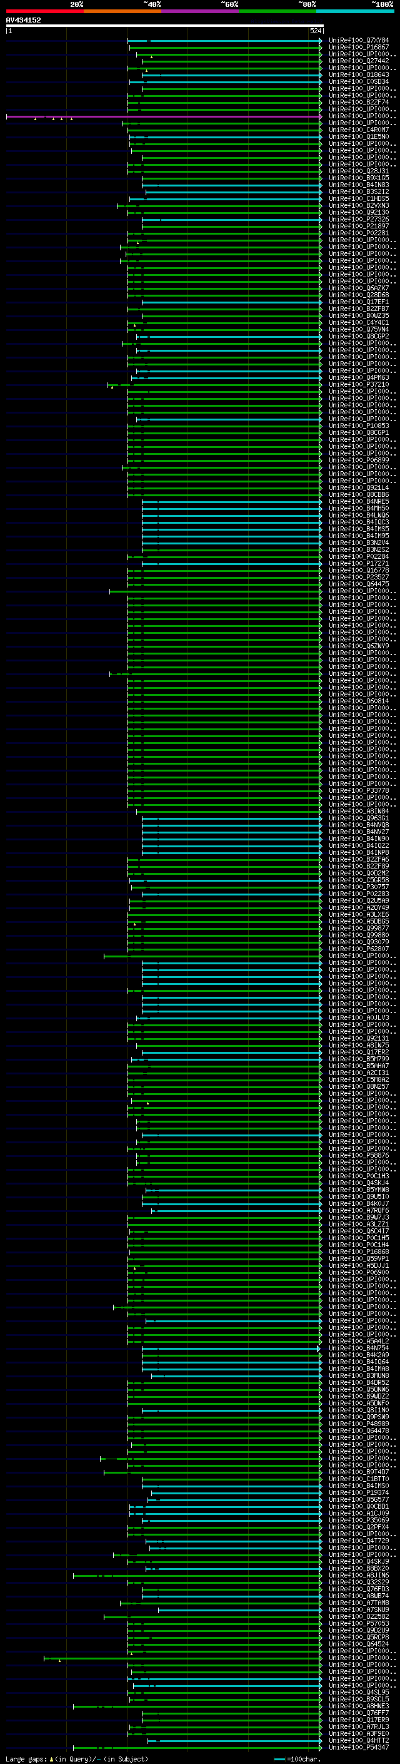Select hit label UniRef100_A2QY49
400x1764 pixels.
(359, 908)
